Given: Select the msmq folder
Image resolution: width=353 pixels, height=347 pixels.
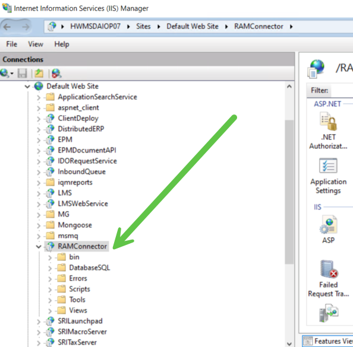Looking at the screenshot, I should coord(68,235).
